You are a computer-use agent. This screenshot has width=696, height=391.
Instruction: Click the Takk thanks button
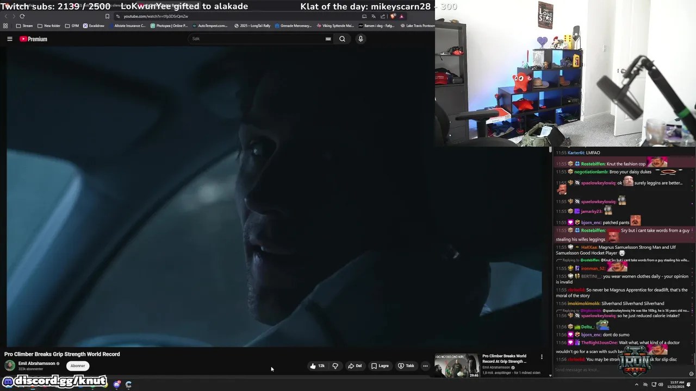pos(406,366)
